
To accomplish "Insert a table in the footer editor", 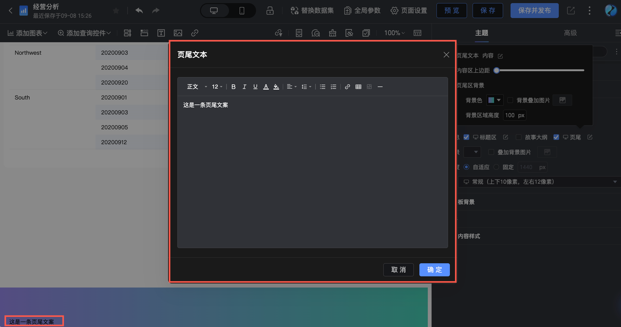I will tap(358, 86).
